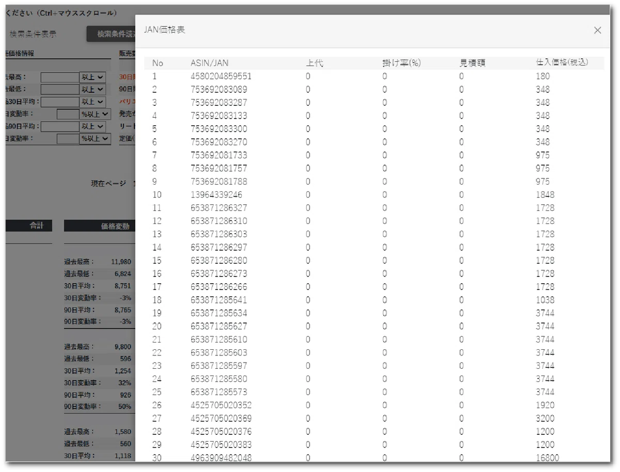Image resolution: width=620 pixels, height=472 pixels.
Task: Select JAN code 4525705020352
Action: (221, 405)
